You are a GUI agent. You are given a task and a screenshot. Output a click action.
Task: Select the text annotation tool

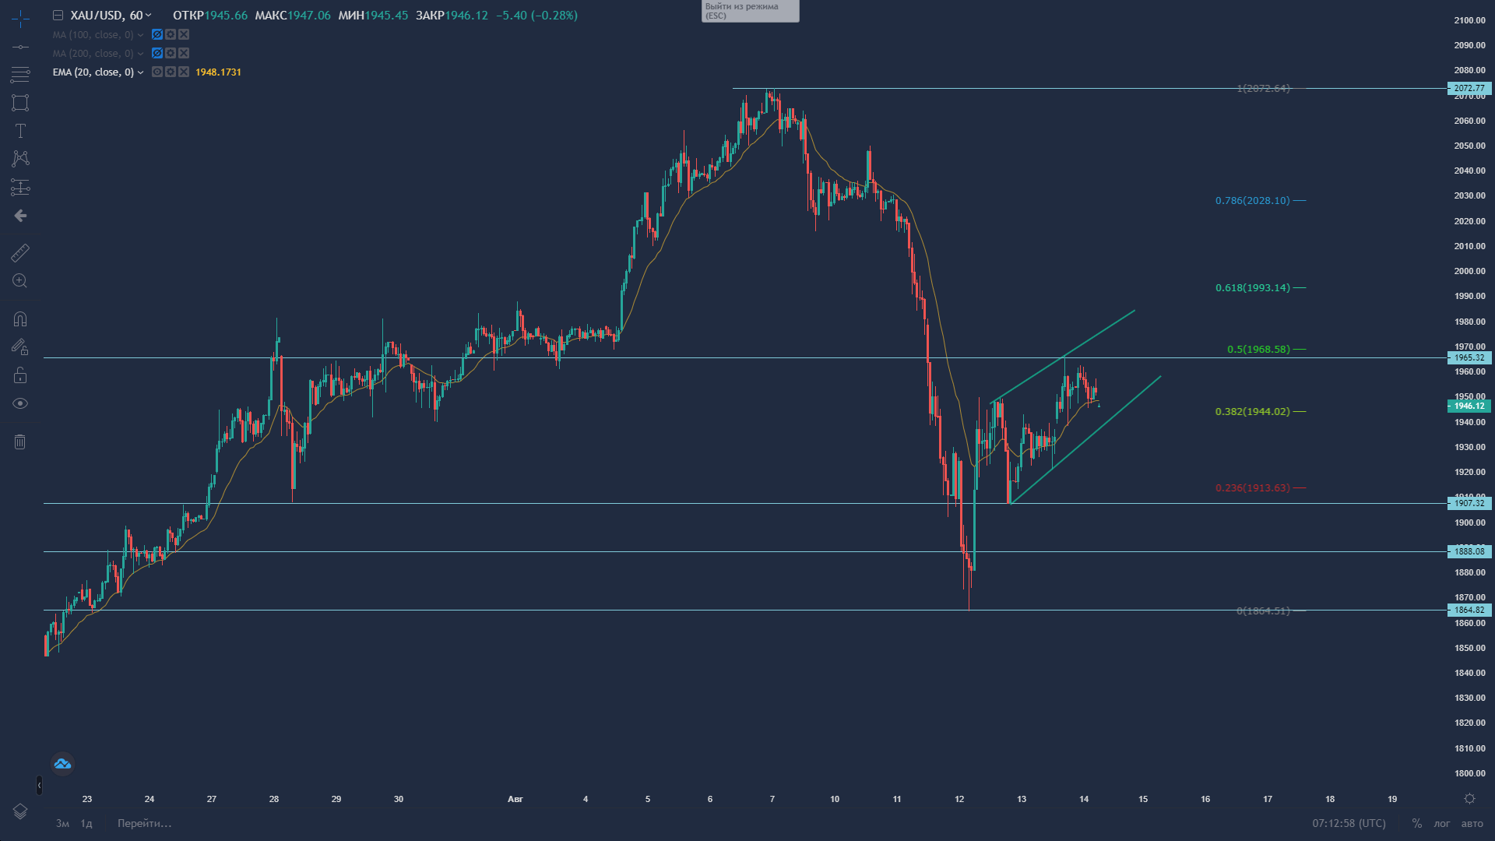(x=20, y=131)
